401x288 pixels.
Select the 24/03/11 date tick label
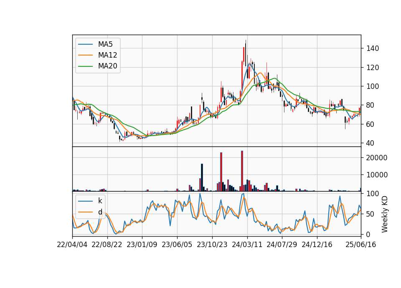tap(247, 245)
